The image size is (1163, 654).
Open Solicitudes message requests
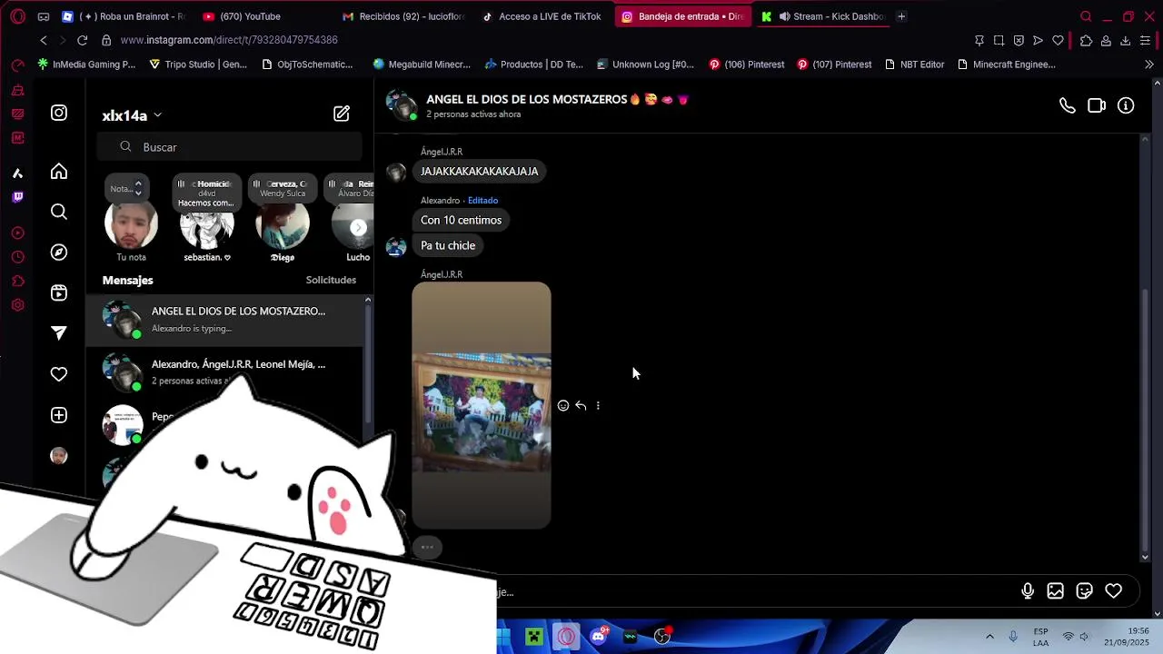(331, 280)
